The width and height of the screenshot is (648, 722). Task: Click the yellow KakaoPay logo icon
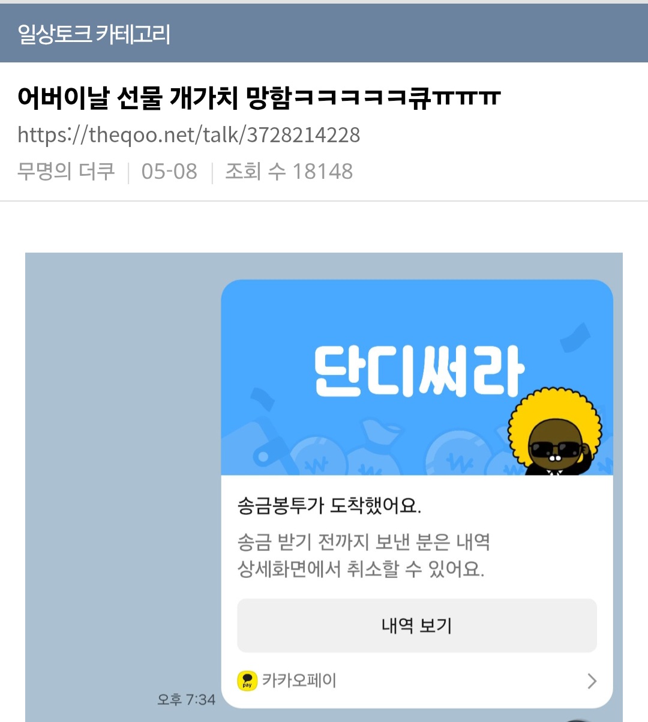coord(247,681)
